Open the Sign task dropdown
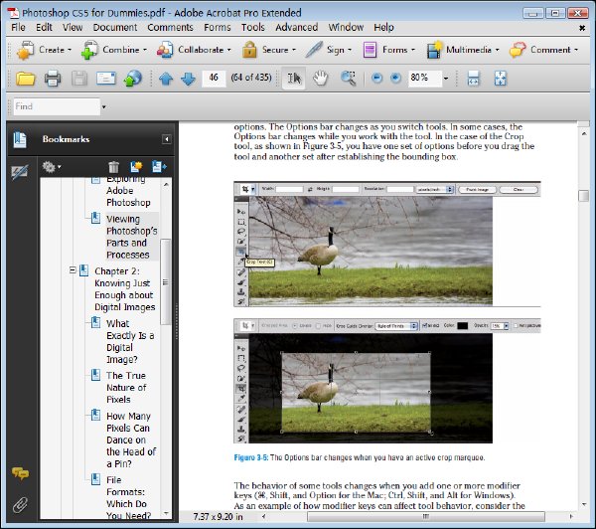The image size is (596, 529). [x=329, y=50]
